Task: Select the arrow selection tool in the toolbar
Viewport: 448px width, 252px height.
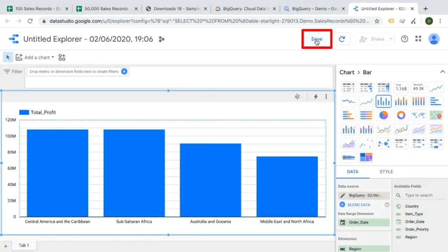Action: click(x=7, y=57)
